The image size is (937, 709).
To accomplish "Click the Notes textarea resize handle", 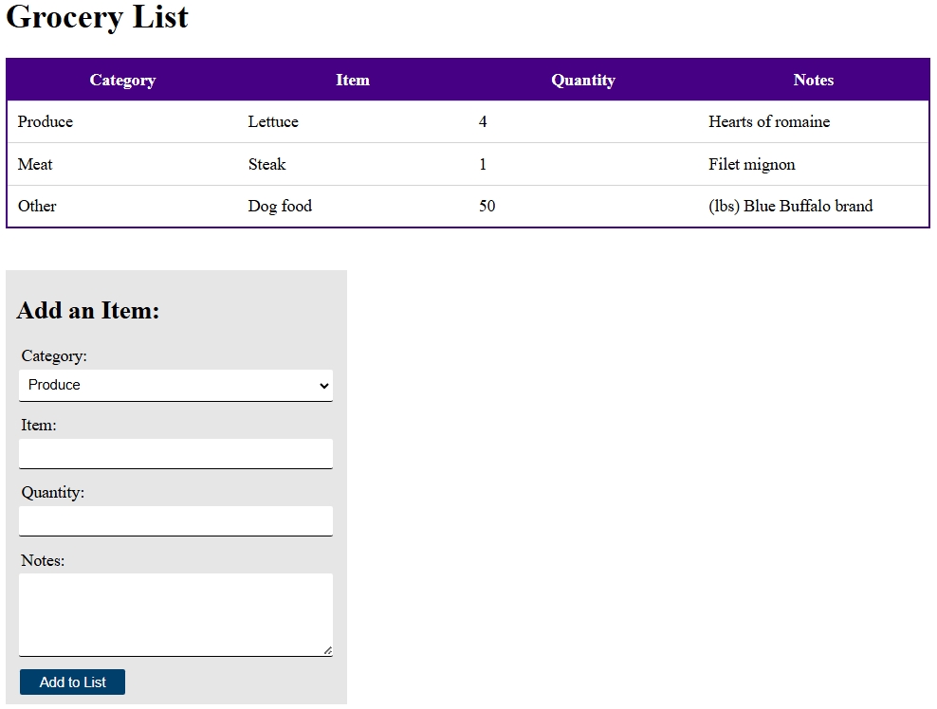I will (x=327, y=650).
